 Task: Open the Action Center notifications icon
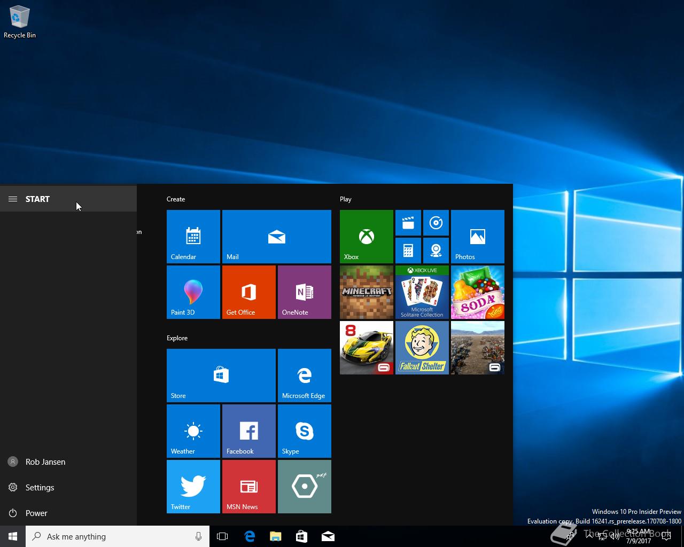click(666, 536)
